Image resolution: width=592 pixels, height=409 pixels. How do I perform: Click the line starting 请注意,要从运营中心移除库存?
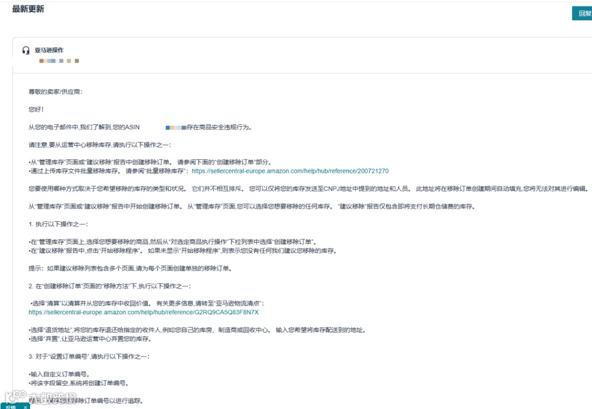[x=100, y=145]
